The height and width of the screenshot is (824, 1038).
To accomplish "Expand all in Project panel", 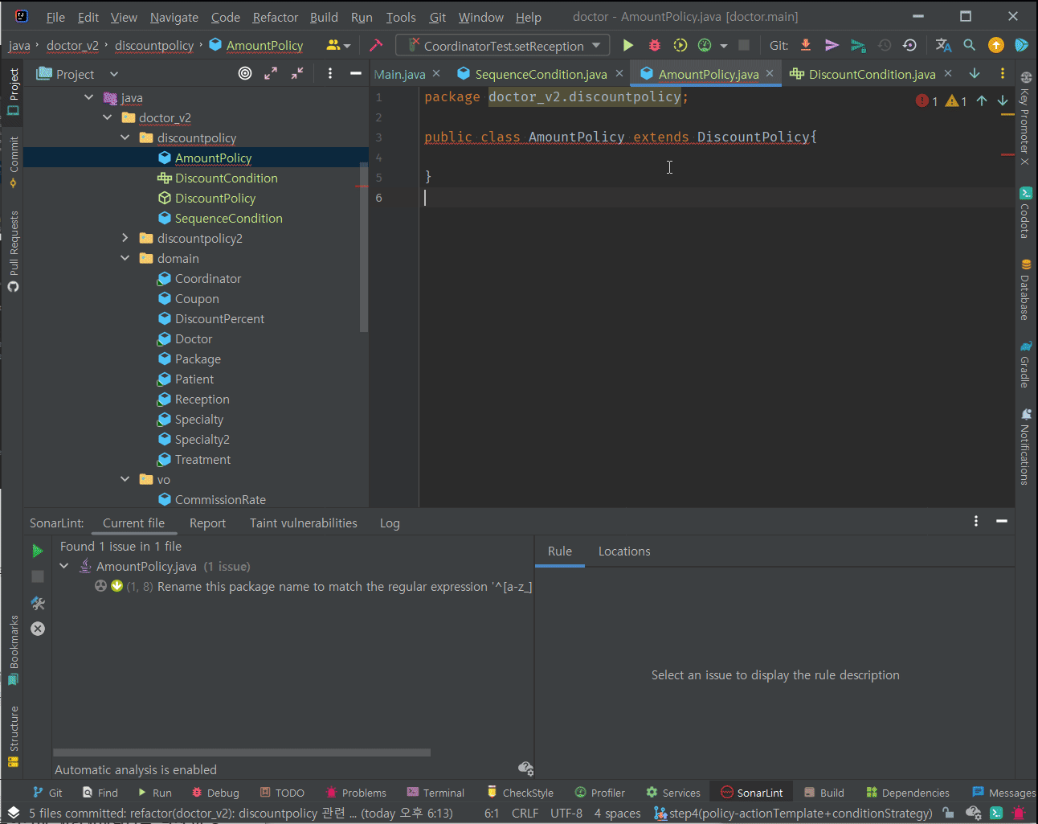I will (271, 73).
